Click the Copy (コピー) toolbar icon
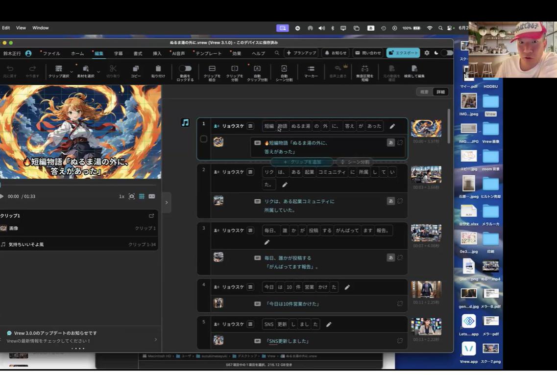The image size is (557, 375). click(136, 69)
